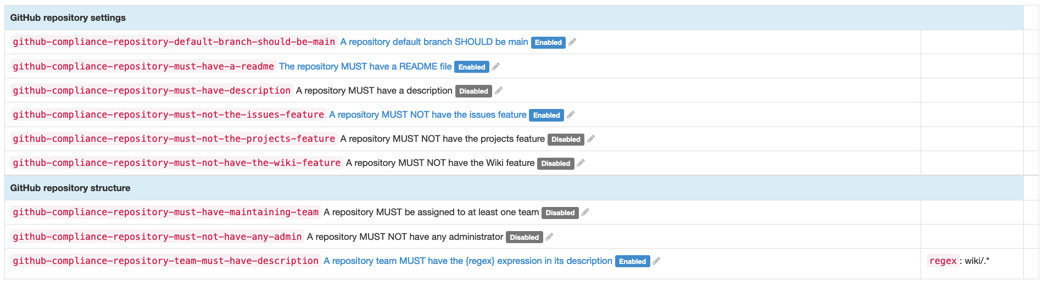This screenshot has width=1043, height=282.
Task: Toggle Enabled badge for README file rule
Action: [x=472, y=67]
